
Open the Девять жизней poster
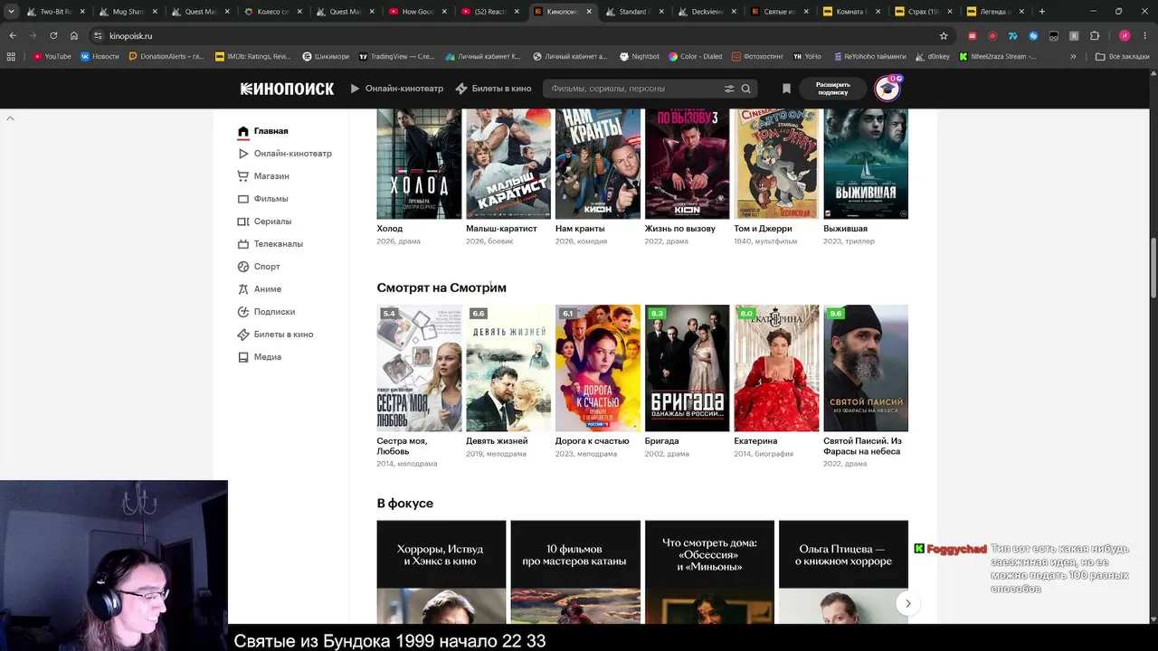point(508,368)
